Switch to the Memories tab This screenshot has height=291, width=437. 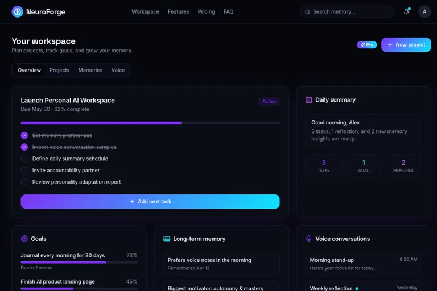90,70
